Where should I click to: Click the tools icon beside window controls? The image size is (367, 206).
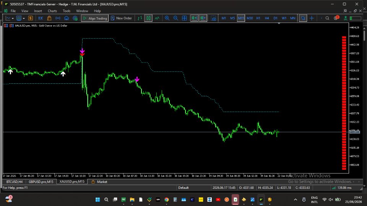(345, 11)
